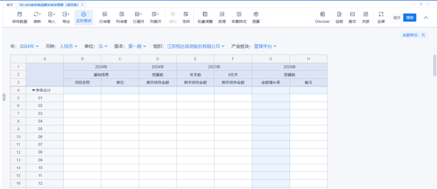Run the 测算 calculation tool
This screenshot has width=437, height=189.
pyautogui.click(x=256, y=17)
